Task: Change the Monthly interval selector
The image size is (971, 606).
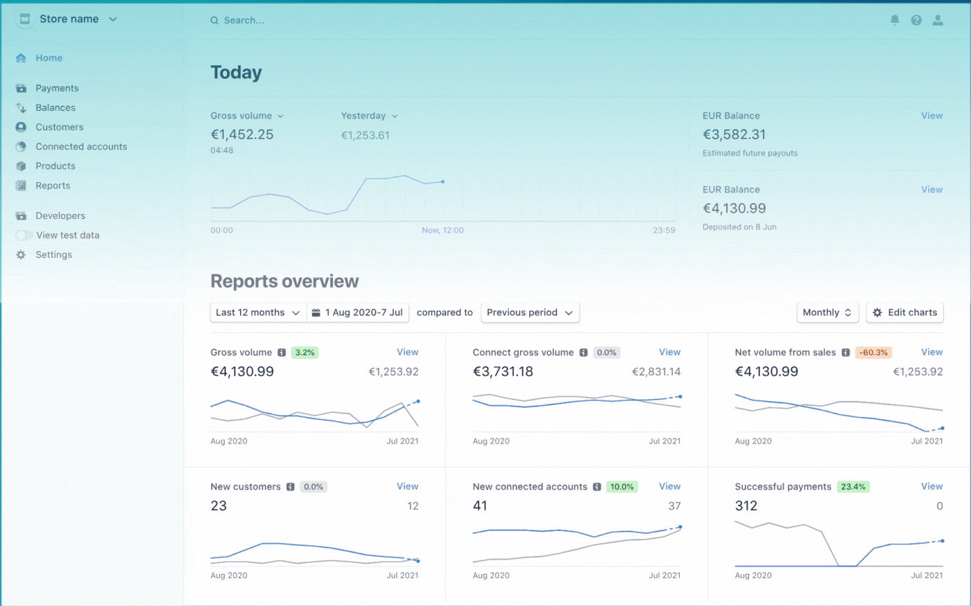Action: (827, 313)
